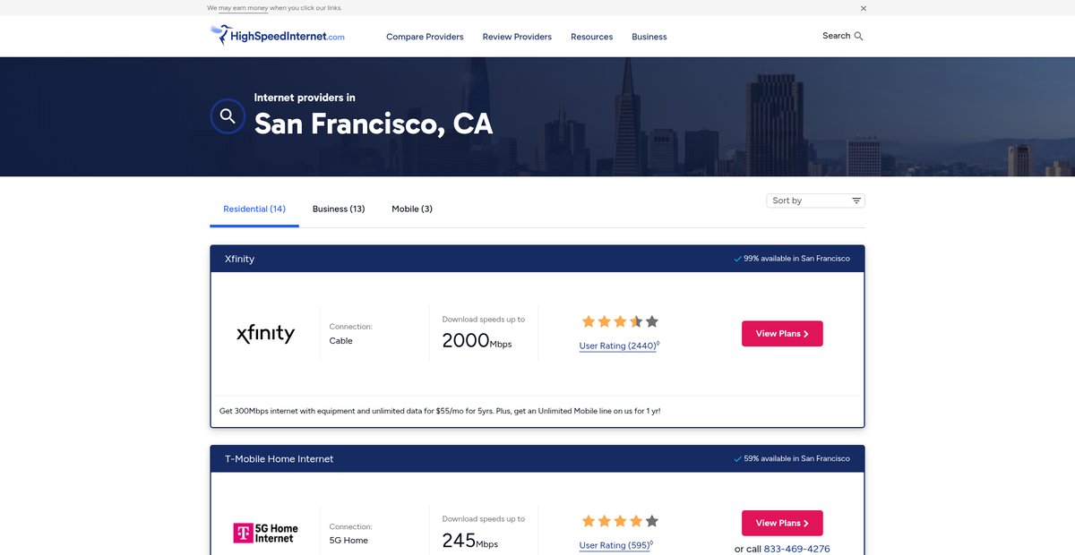Click View Plans for T-Mobile Home Internet
1075x555 pixels.
[782, 523]
